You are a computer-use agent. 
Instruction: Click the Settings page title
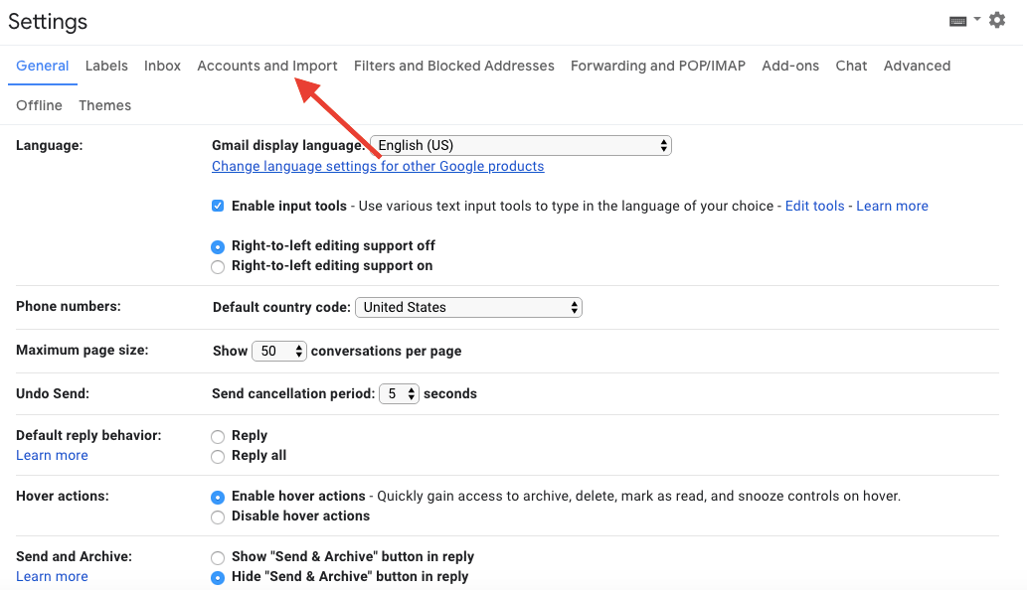pyautogui.click(x=48, y=22)
